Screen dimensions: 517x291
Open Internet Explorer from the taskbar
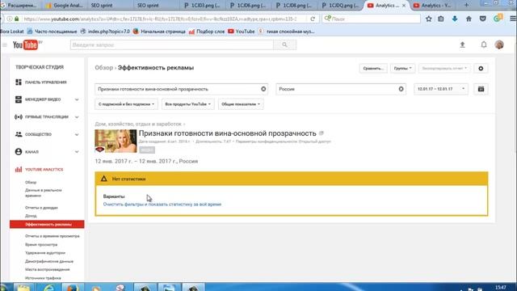coord(49,288)
